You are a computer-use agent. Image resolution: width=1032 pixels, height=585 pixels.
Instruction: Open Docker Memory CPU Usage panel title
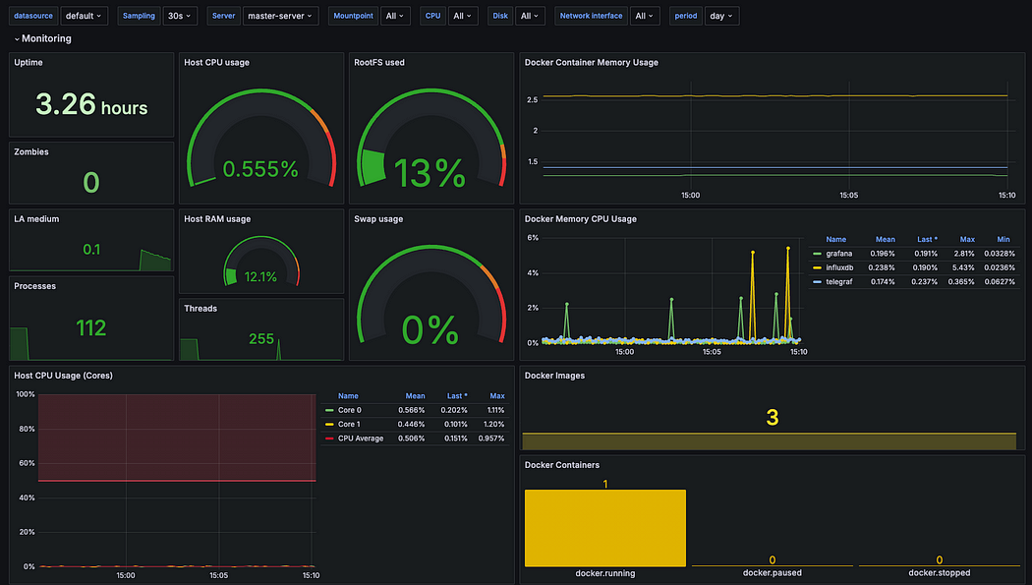coord(581,219)
